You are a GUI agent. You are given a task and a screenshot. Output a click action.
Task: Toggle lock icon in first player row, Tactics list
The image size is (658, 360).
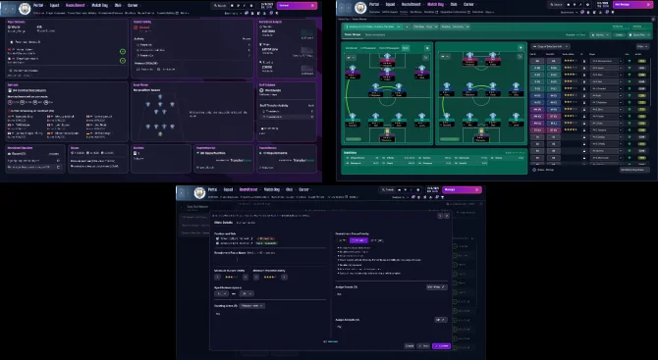click(x=583, y=61)
